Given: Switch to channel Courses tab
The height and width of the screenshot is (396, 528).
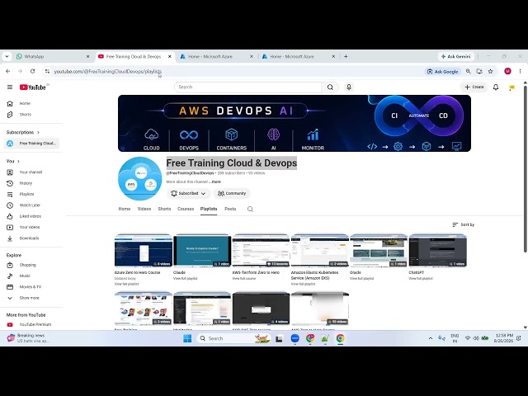Looking at the screenshot, I should 186,209.
